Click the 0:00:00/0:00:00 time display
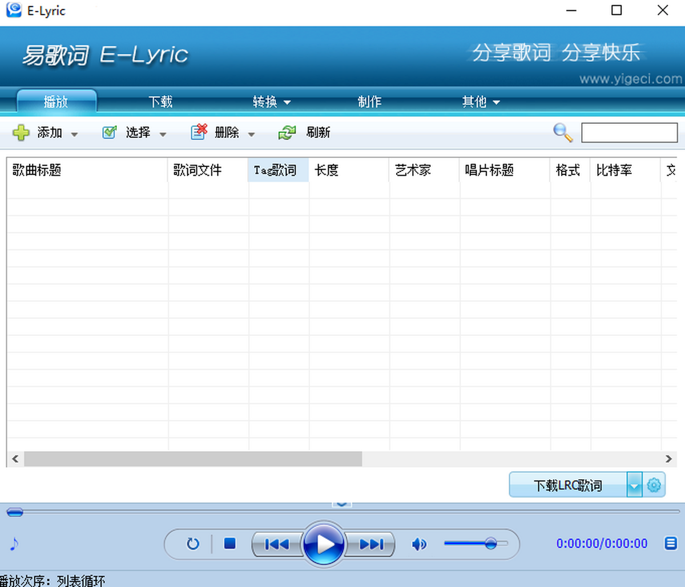This screenshot has height=587, width=685. click(x=602, y=544)
